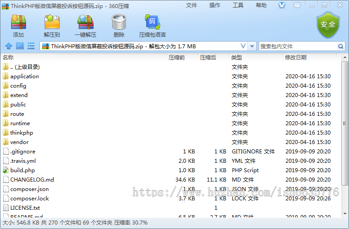Select the public folder icon

coord(6,104)
